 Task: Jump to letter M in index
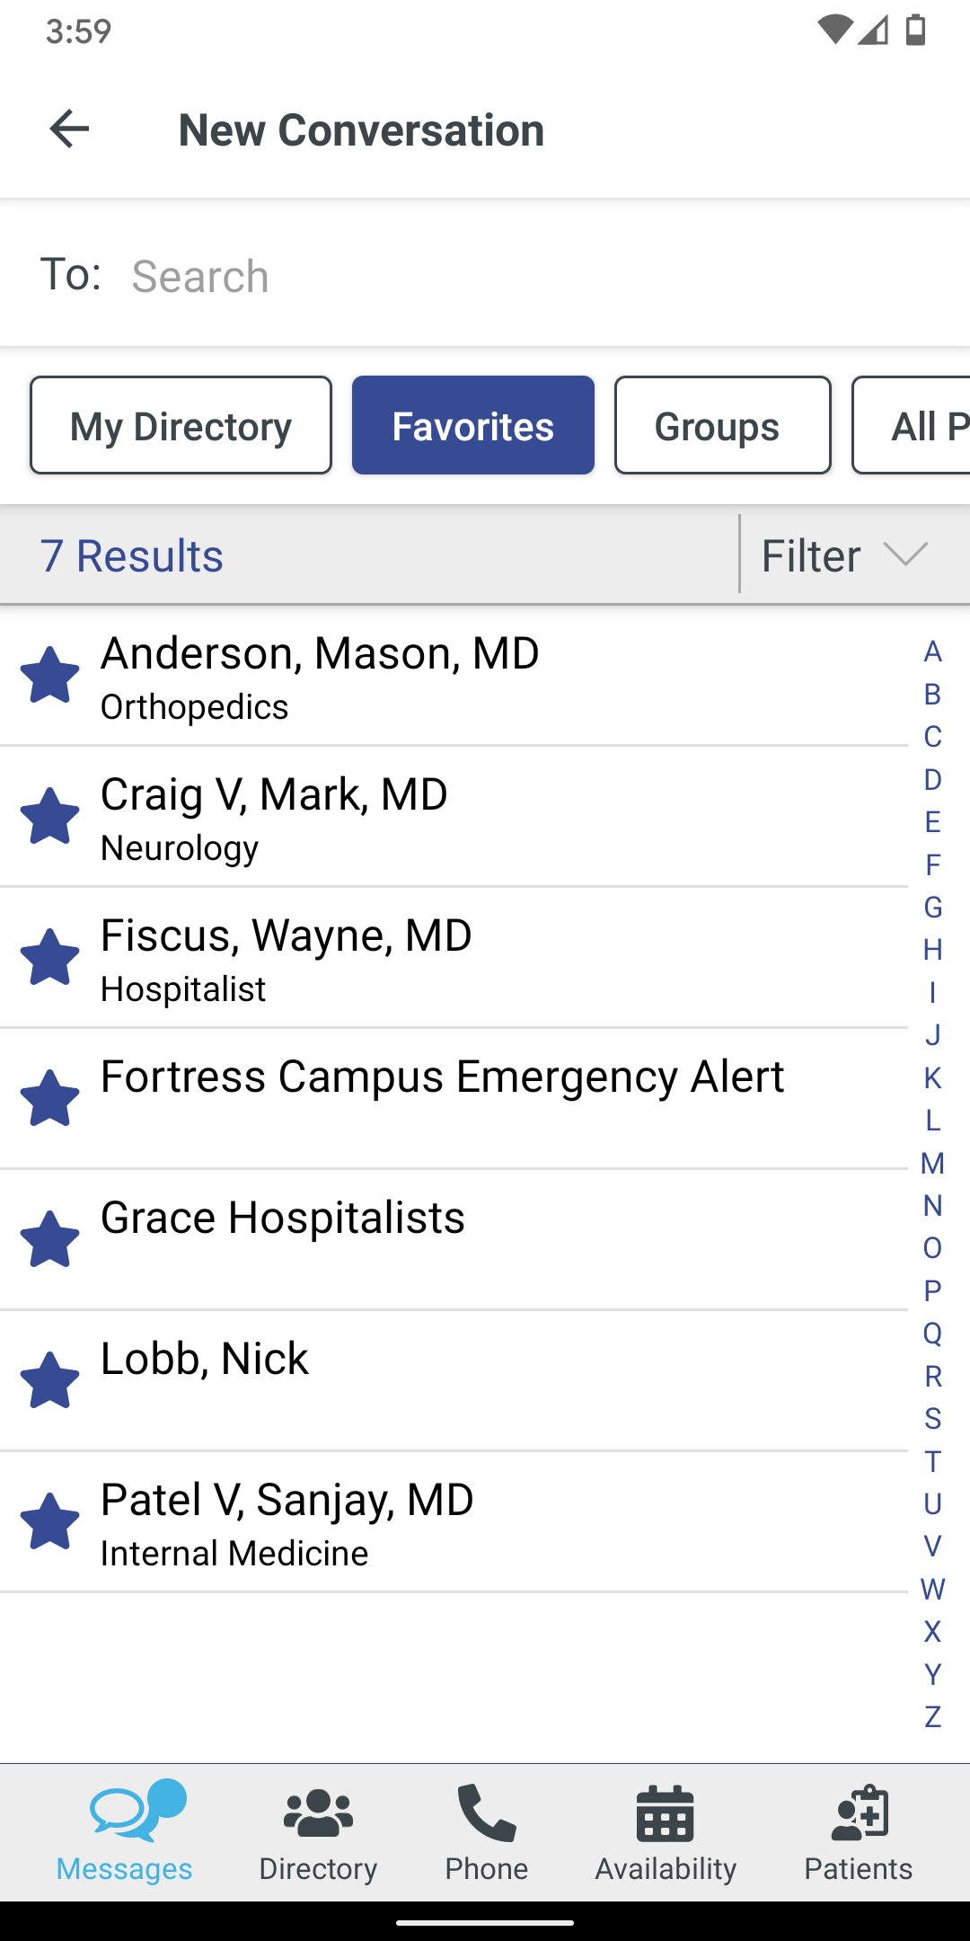(932, 1163)
